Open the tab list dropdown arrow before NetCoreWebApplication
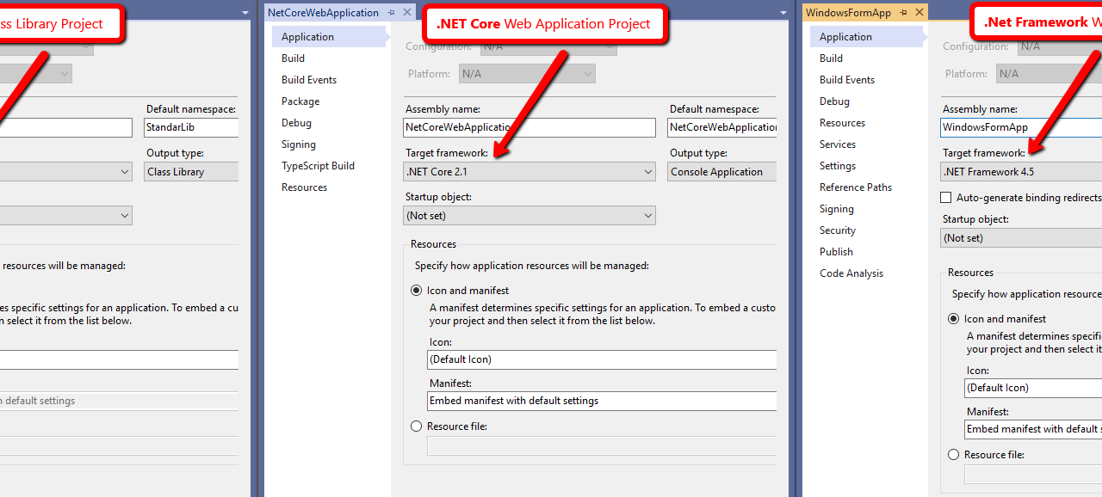 tap(245, 13)
